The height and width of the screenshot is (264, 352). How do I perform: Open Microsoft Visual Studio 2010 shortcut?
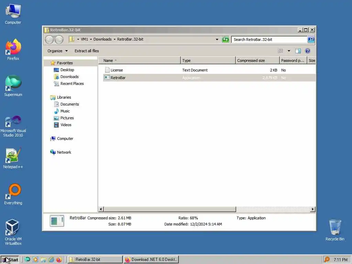(x=13, y=126)
